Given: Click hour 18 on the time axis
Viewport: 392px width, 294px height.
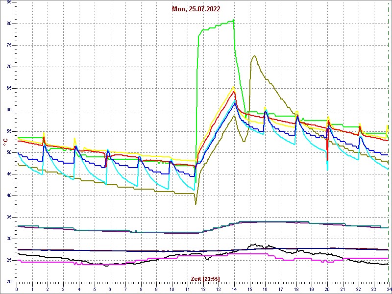Looking at the screenshot, I should (x=296, y=289).
